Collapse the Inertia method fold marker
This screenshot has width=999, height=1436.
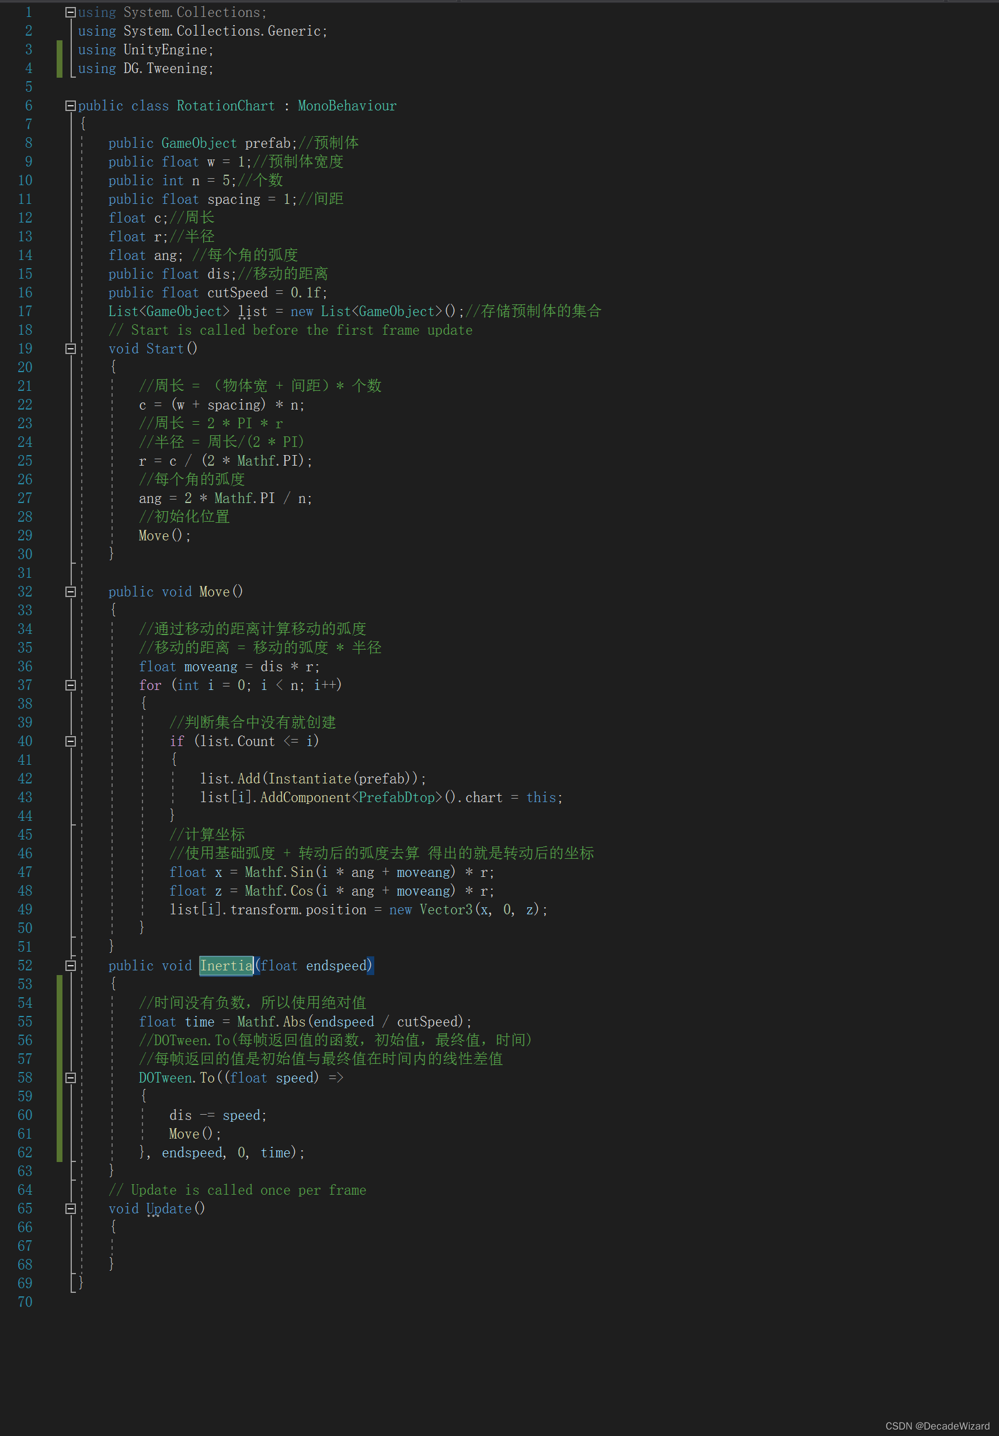tap(71, 966)
